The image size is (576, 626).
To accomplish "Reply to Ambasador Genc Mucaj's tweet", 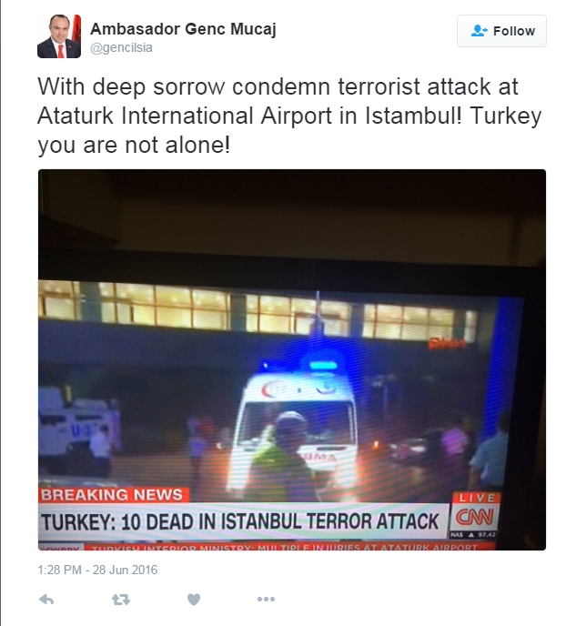I will 46,599.
